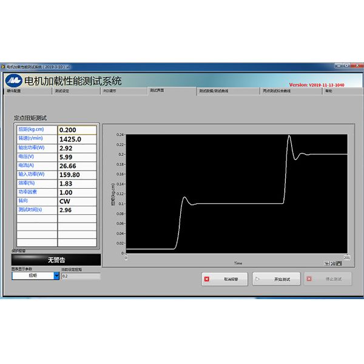
Task: Open the 帮助 tab
Action: tap(342, 91)
